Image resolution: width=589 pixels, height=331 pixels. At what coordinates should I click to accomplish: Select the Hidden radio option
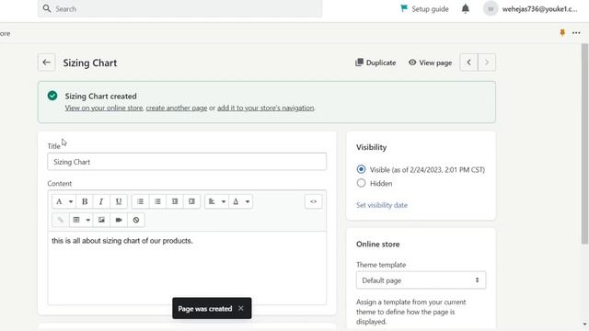[x=361, y=183]
